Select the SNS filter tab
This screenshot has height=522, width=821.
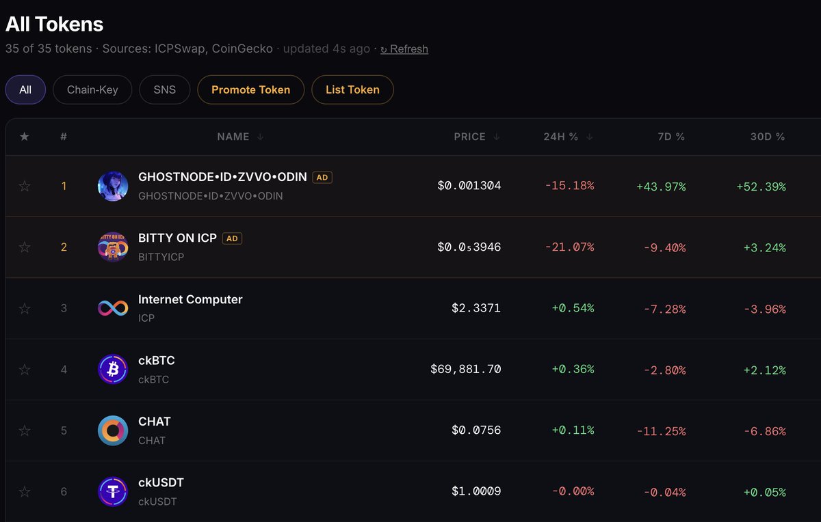point(165,90)
